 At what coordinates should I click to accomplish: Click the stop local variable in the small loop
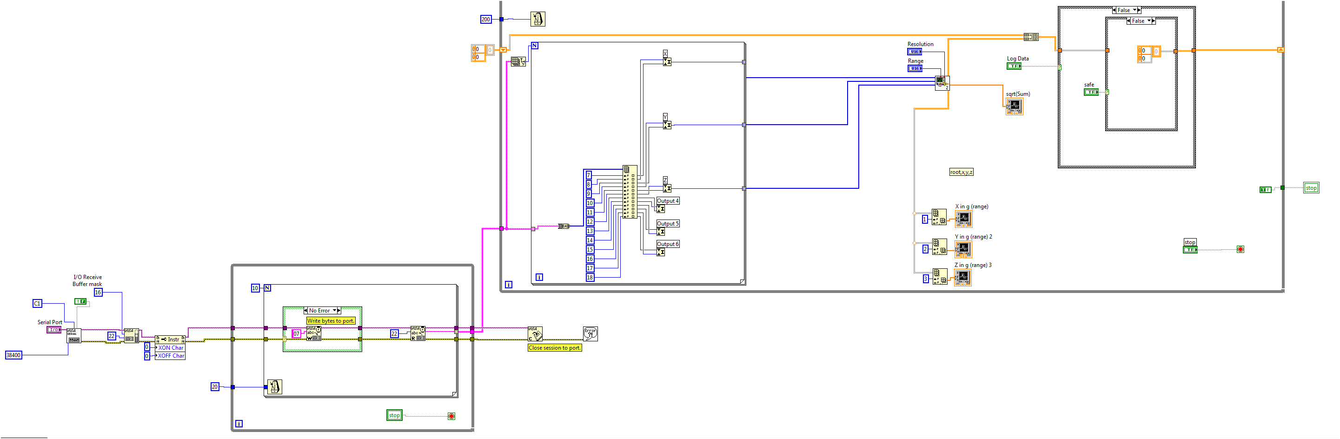pyautogui.click(x=395, y=415)
